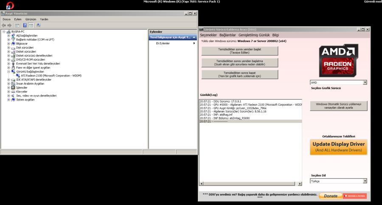Click the Disket sürücüleri floppy icon
Viewport: 382px width, 205px height.
click(x=13, y=52)
